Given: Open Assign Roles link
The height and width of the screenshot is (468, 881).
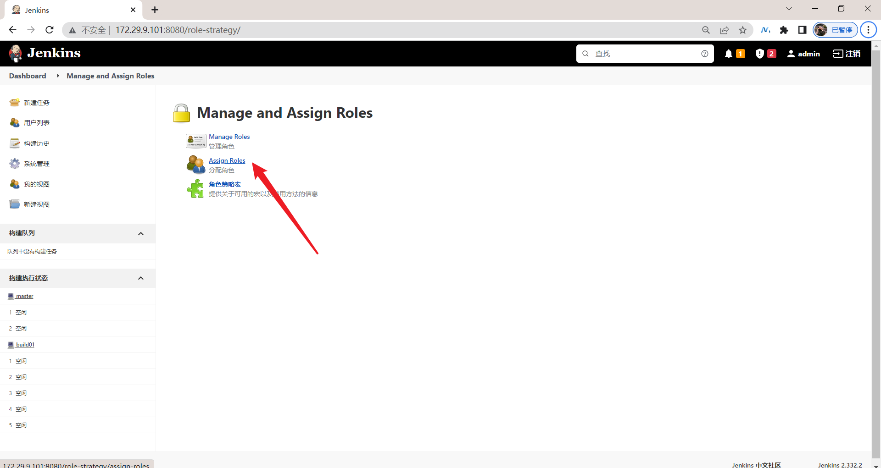Looking at the screenshot, I should pyautogui.click(x=227, y=160).
